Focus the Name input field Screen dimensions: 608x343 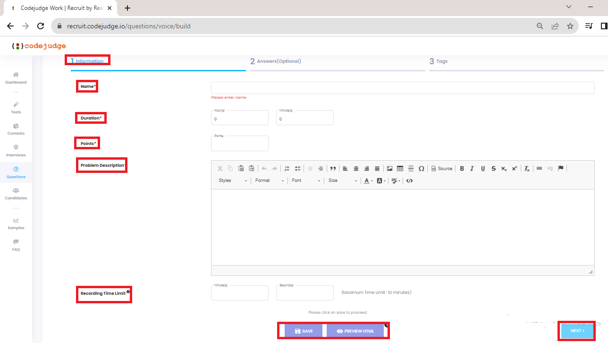[403, 88]
